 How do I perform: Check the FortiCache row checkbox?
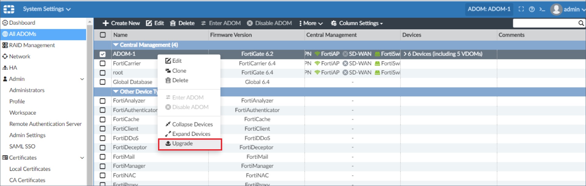click(x=103, y=119)
